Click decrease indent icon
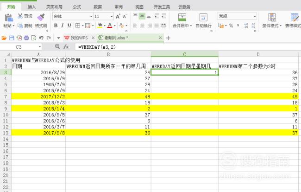Image resolution: width=301 pixels, height=192 pixels. click(x=157, y=16)
